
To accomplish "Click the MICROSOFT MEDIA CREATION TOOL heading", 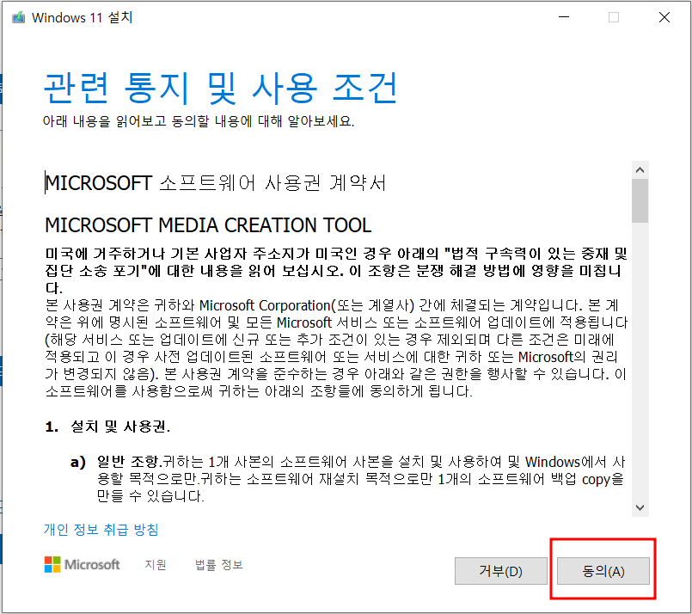I will pos(208,225).
